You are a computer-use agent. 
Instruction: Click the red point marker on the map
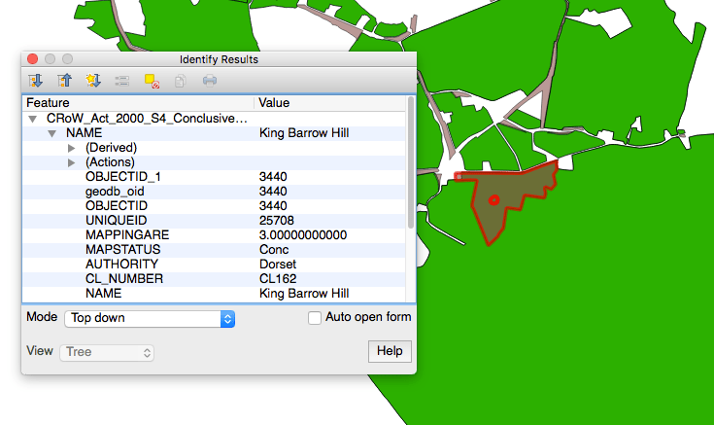coord(493,200)
